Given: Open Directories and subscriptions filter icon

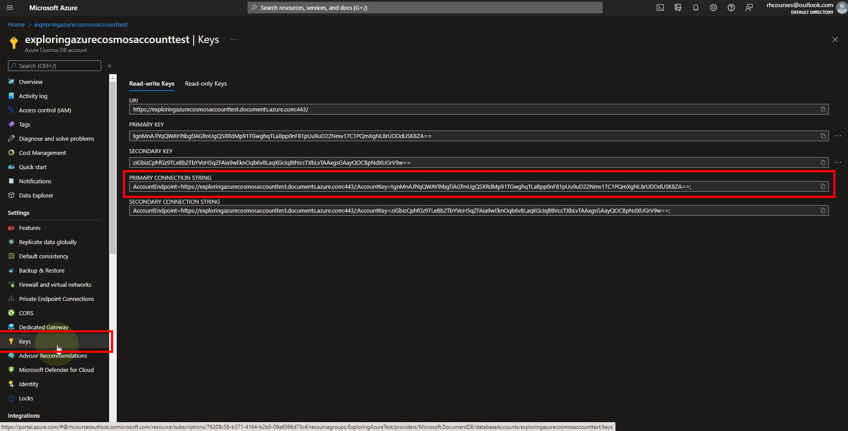Looking at the screenshot, I should coord(678,8).
